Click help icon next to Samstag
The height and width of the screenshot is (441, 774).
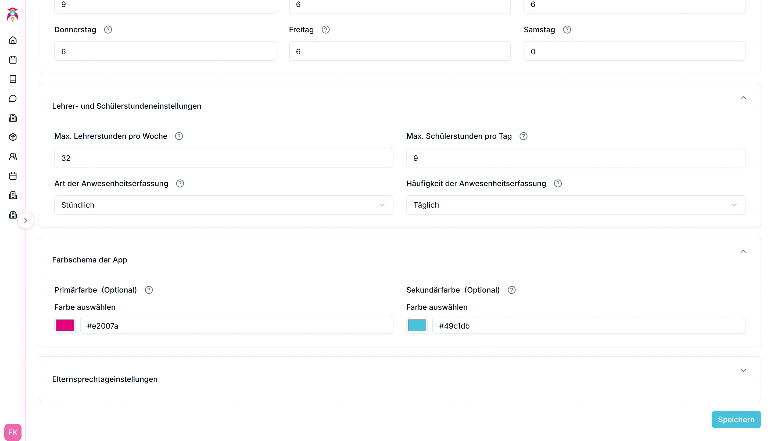click(567, 30)
